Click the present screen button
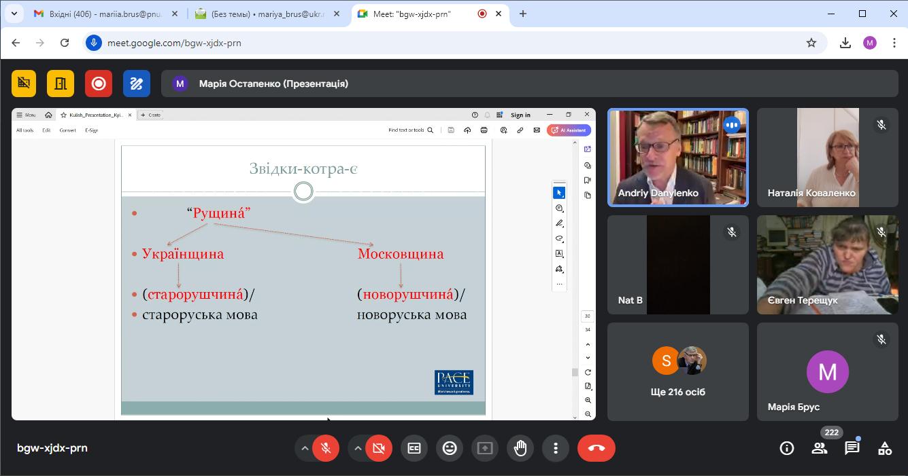 click(x=485, y=448)
